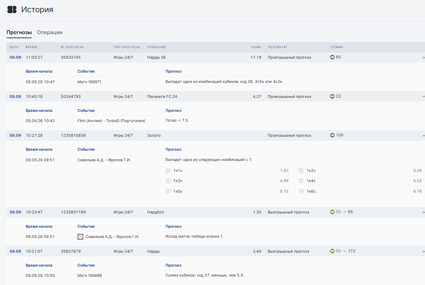The image size is (425, 285).
Task: Click date 09.09 in the 11:03:27 row
Action: 15,57
